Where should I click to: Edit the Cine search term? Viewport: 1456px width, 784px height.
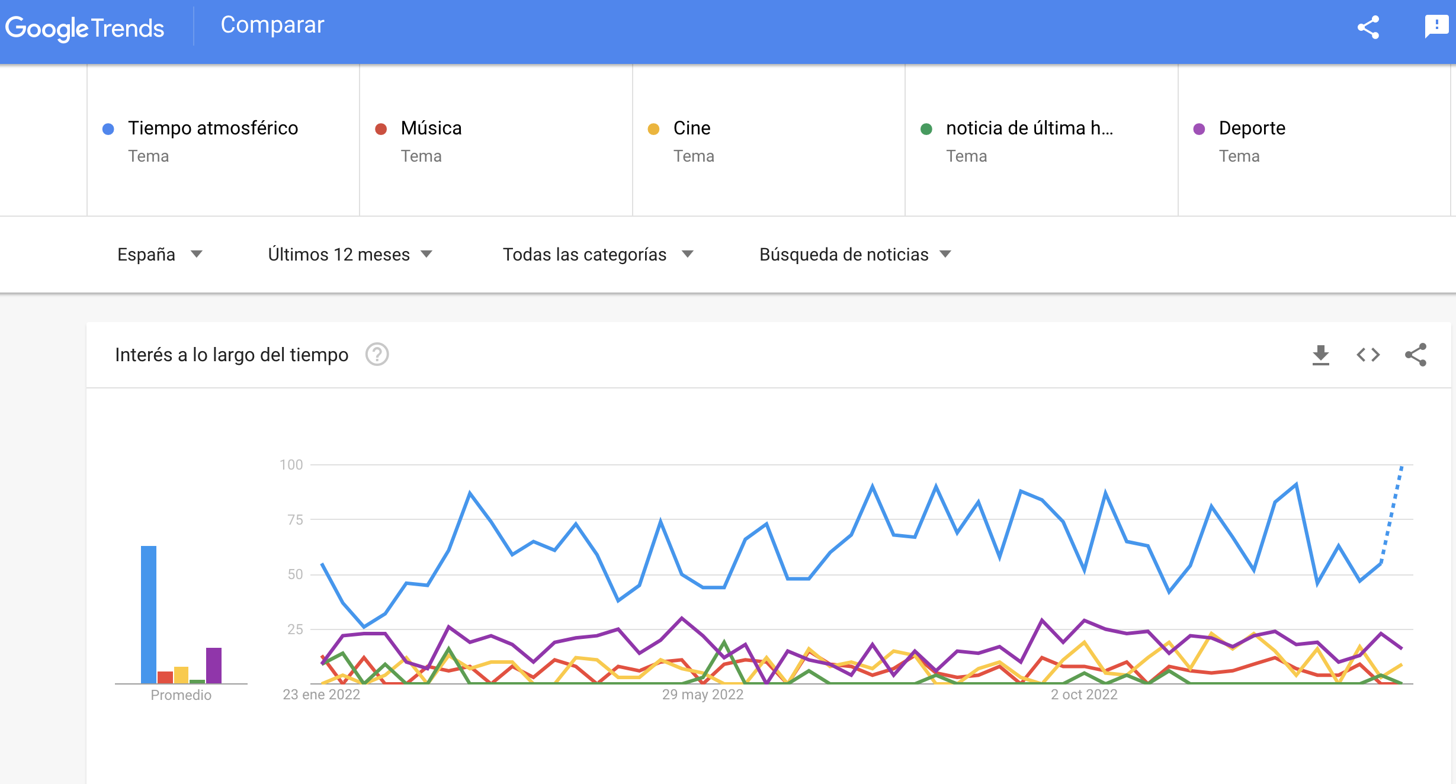[x=691, y=128]
